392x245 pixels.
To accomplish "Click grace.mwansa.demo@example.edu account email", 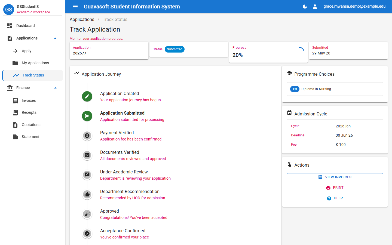I will tap(354, 7).
